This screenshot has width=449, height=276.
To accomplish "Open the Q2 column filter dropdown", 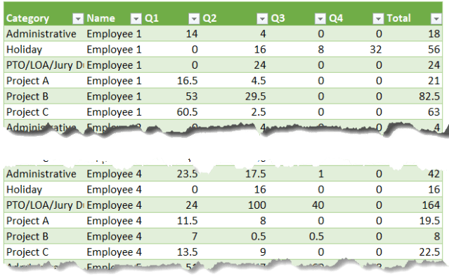I will click(x=262, y=19).
